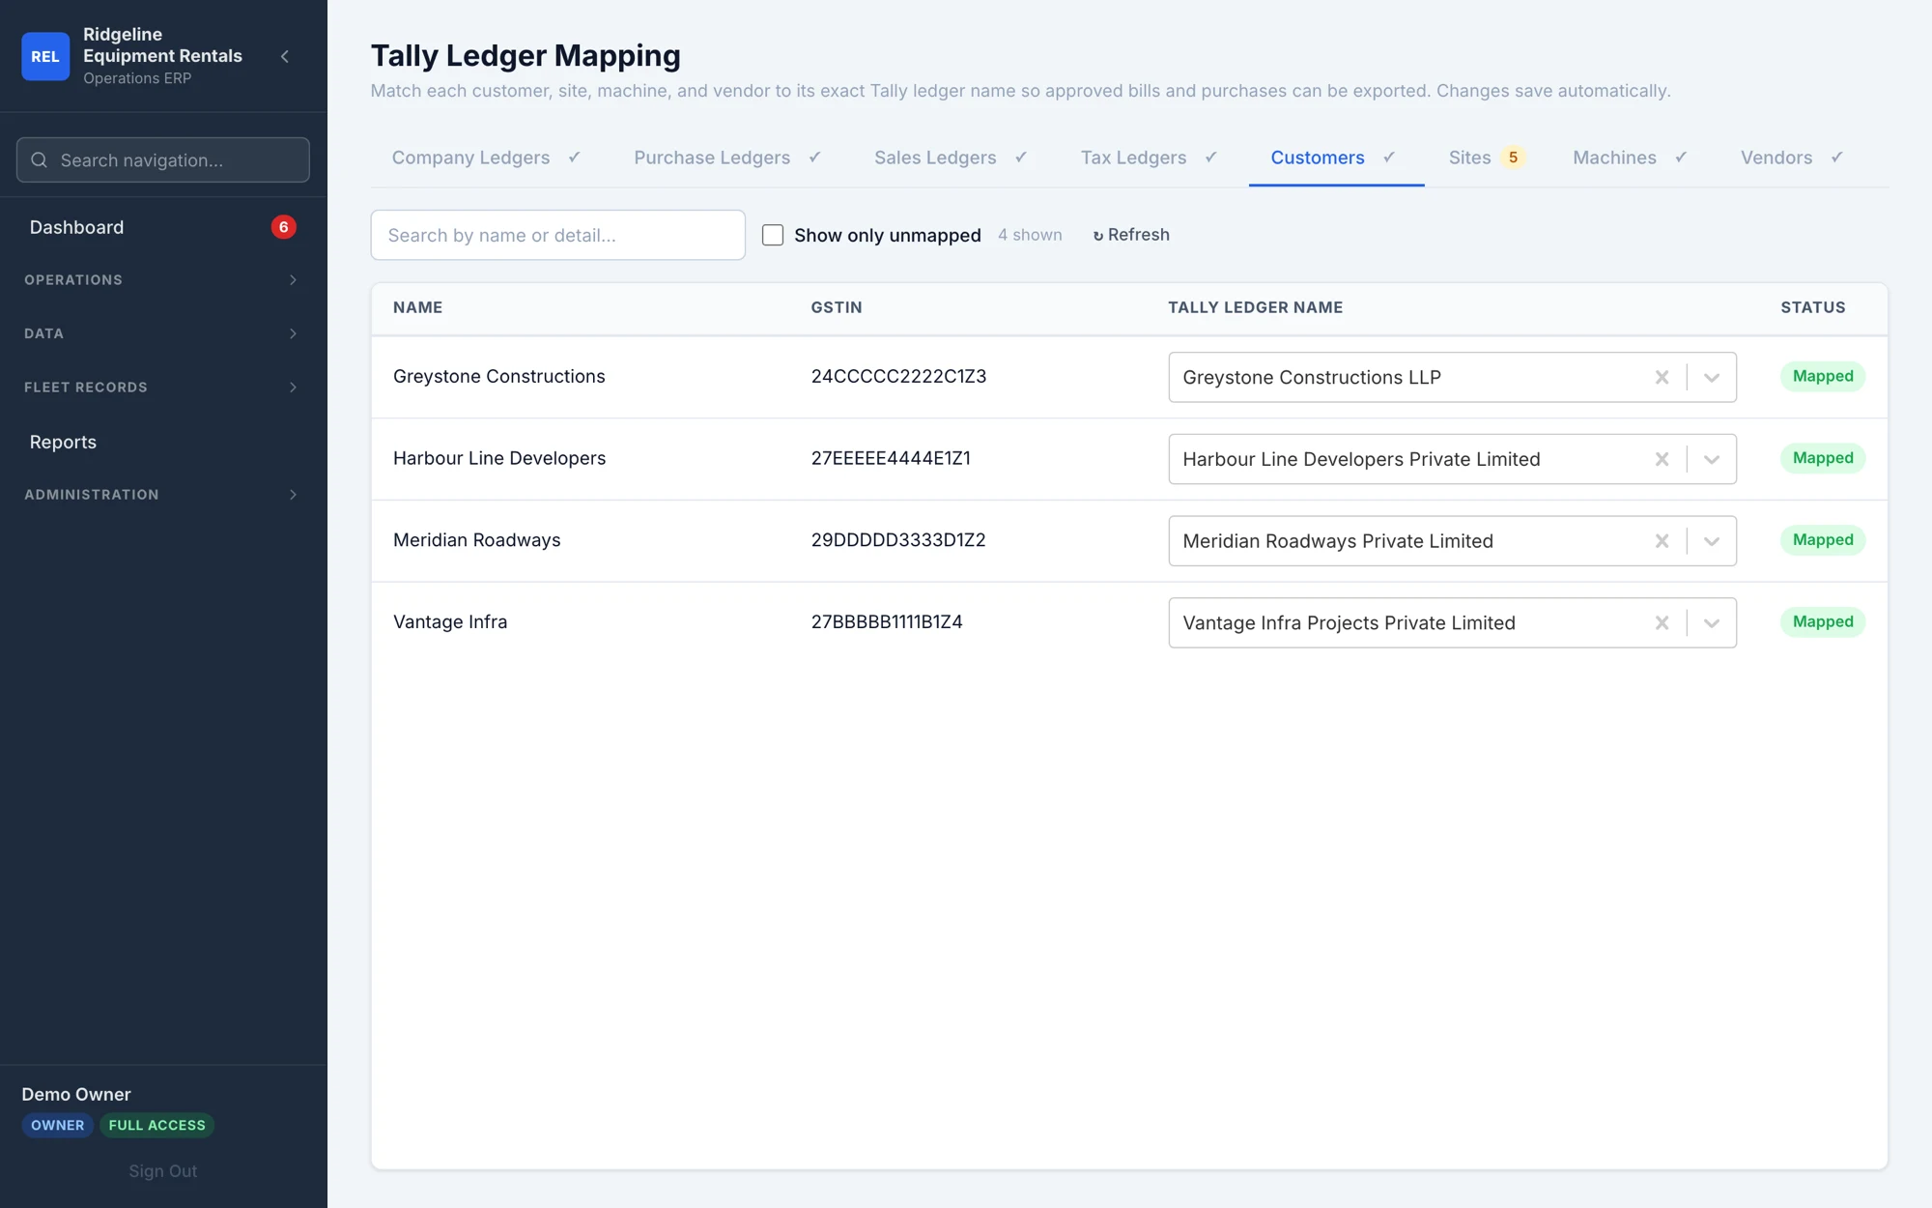The height and width of the screenshot is (1208, 1932).
Task: Open Greystone Constructions ledger dropdown arrow
Action: (1712, 377)
